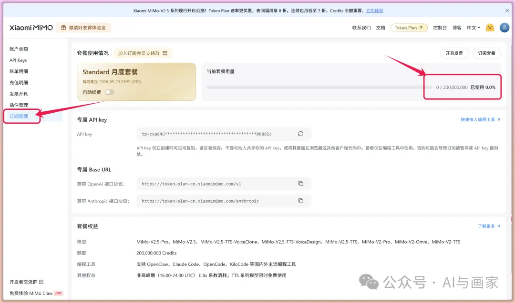Viewport: 515px width, 303px height.
Task: Click the 订阅套餐 button
Action: coord(487,53)
